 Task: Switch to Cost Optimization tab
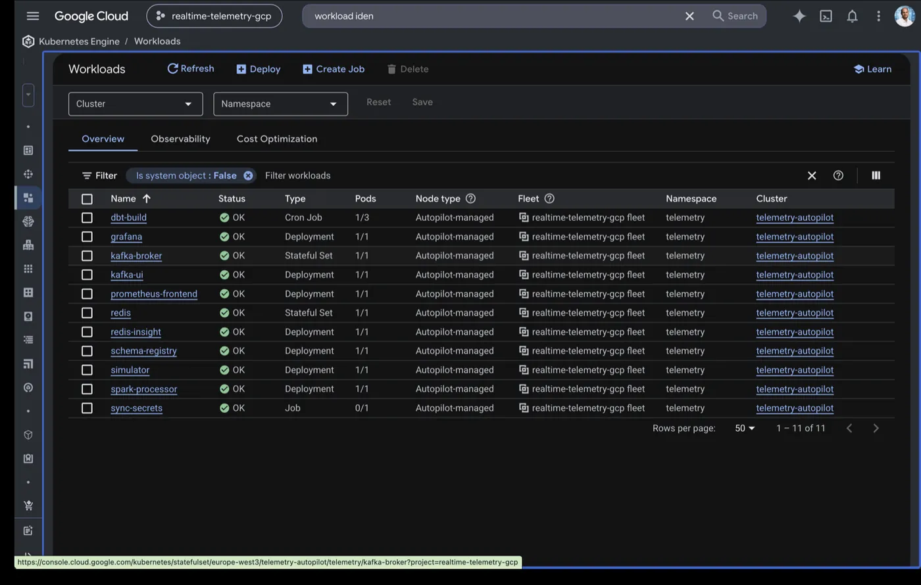tap(277, 139)
